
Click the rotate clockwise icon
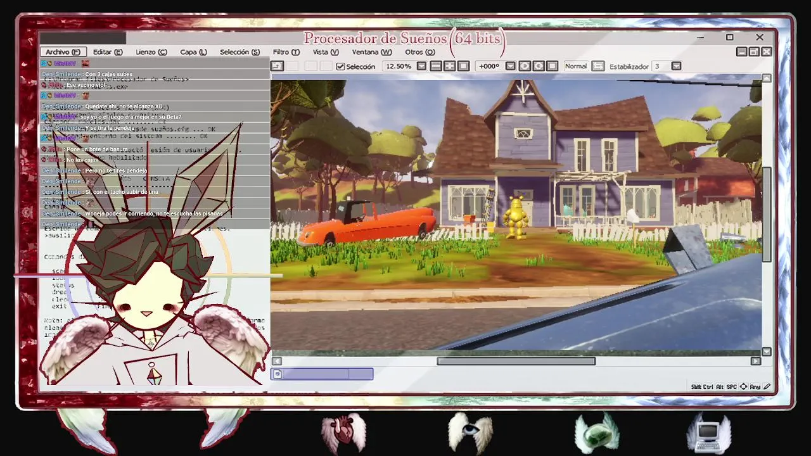539,66
